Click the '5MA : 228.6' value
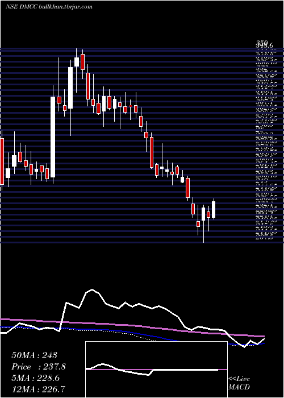284x398 pixels. pyautogui.click(x=35, y=378)
